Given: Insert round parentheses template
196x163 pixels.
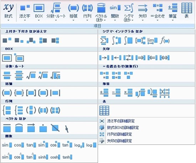Looking at the screenshot, I should click(7, 93).
